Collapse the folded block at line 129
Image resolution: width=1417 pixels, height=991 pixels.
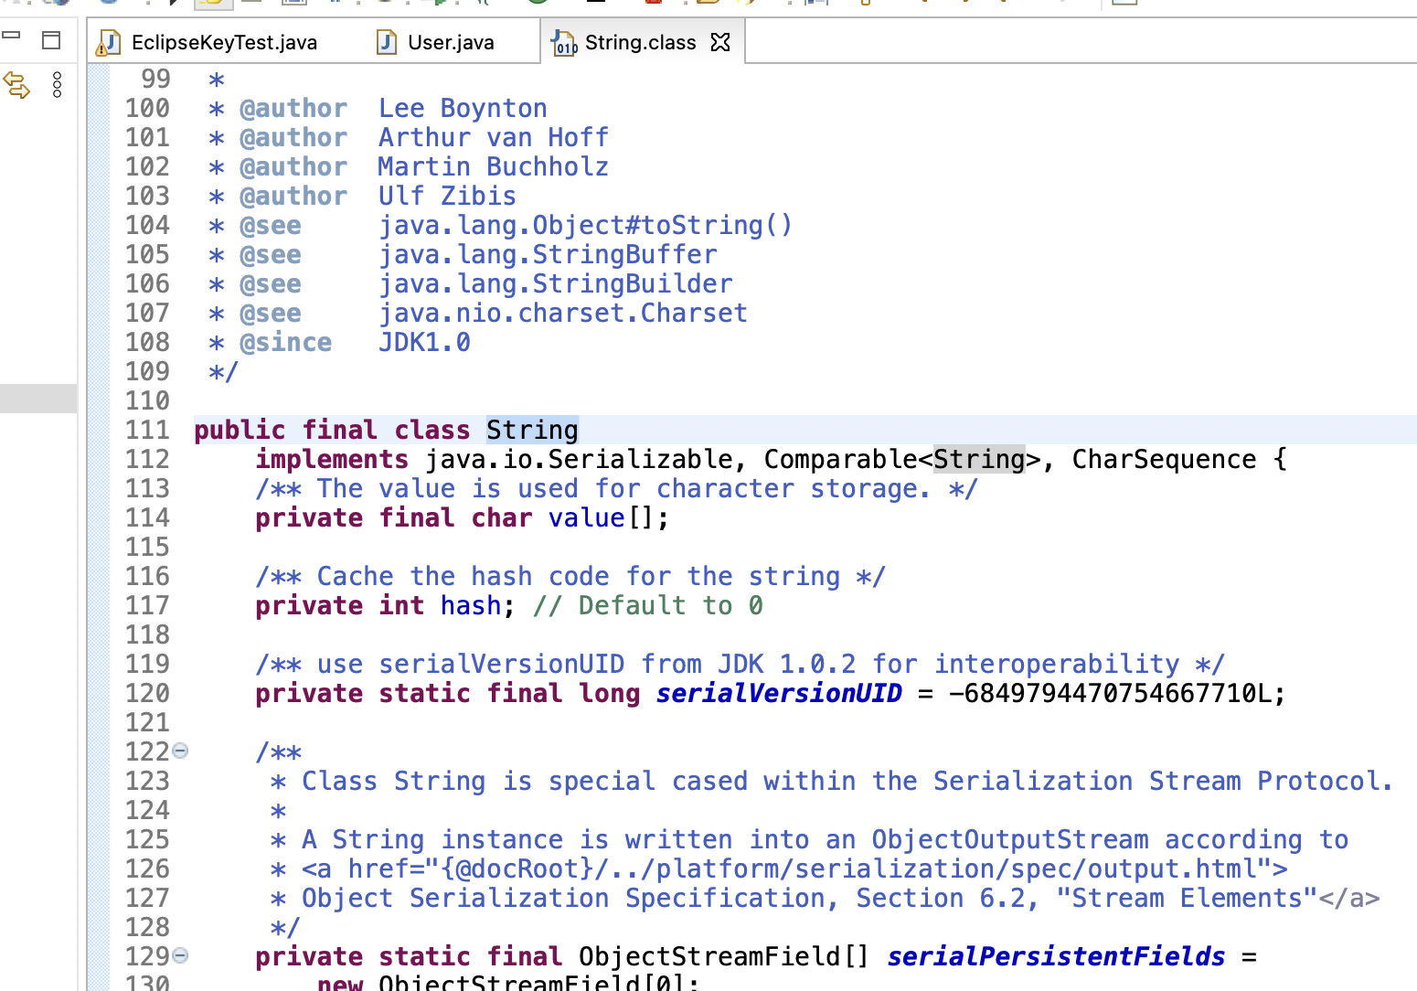pos(181,955)
